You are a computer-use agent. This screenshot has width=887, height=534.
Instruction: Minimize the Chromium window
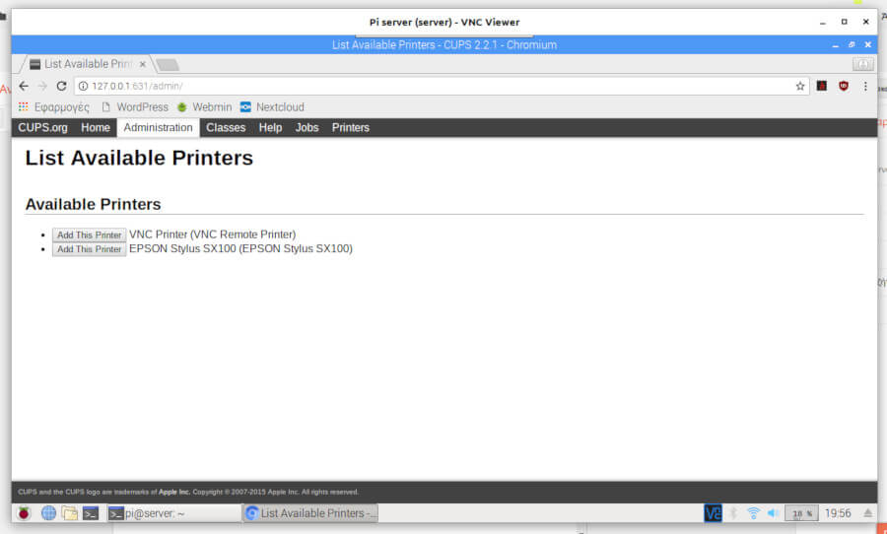click(x=835, y=44)
